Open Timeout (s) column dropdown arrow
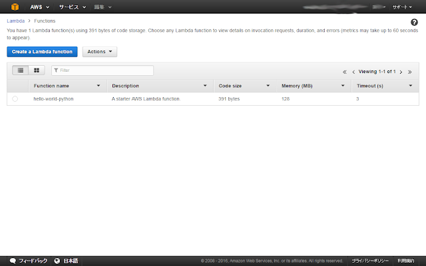Screen dimensions: 426x266 (411, 86)
